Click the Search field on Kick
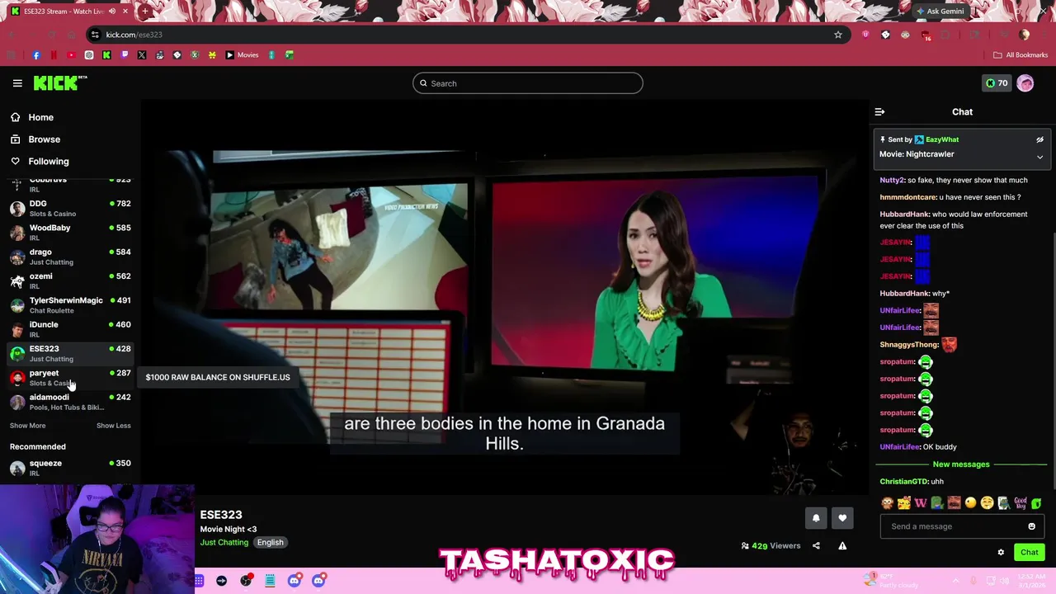This screenshot has width=1056, height=594. coord(528,83)
